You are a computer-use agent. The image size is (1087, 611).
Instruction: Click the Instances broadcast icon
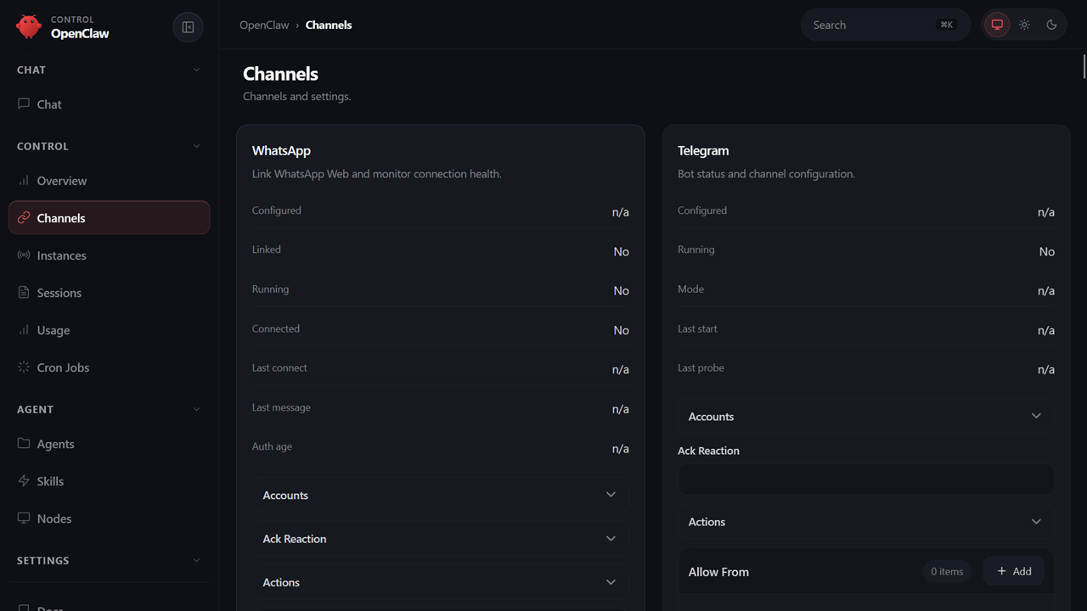(x=24, y=255)
